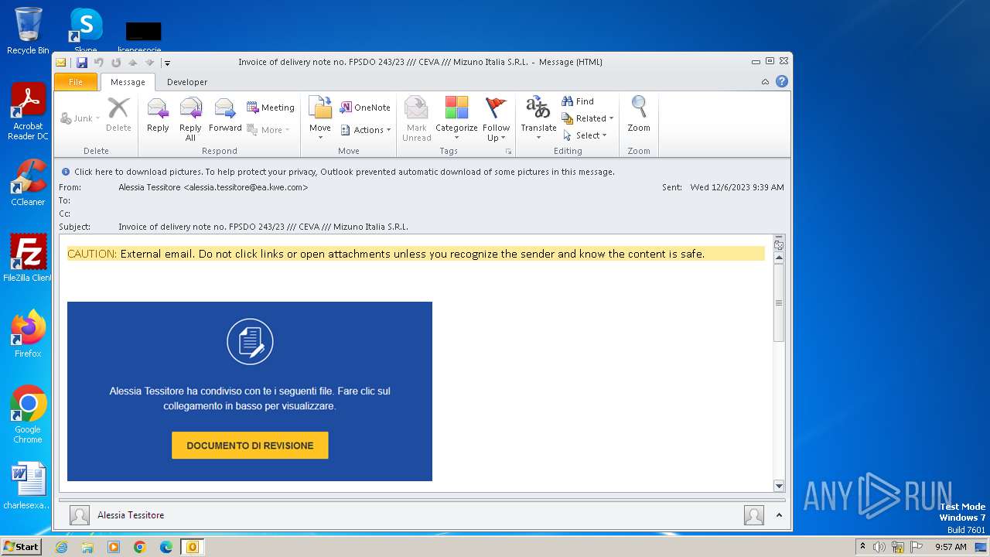Click the document icon in blue banner
The width and height of the screenshot is (990, 557).
(250, 341)
